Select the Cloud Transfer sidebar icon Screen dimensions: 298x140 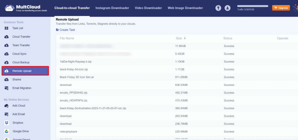(6, 37)
